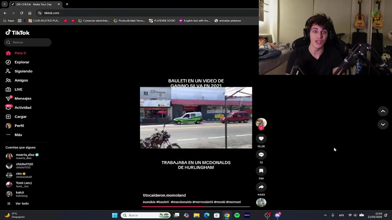
Task: Open creator avatar beside video
Action: point(261,123)
